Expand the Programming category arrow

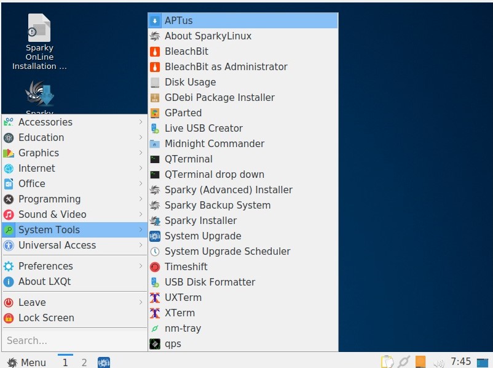(141, 199)
